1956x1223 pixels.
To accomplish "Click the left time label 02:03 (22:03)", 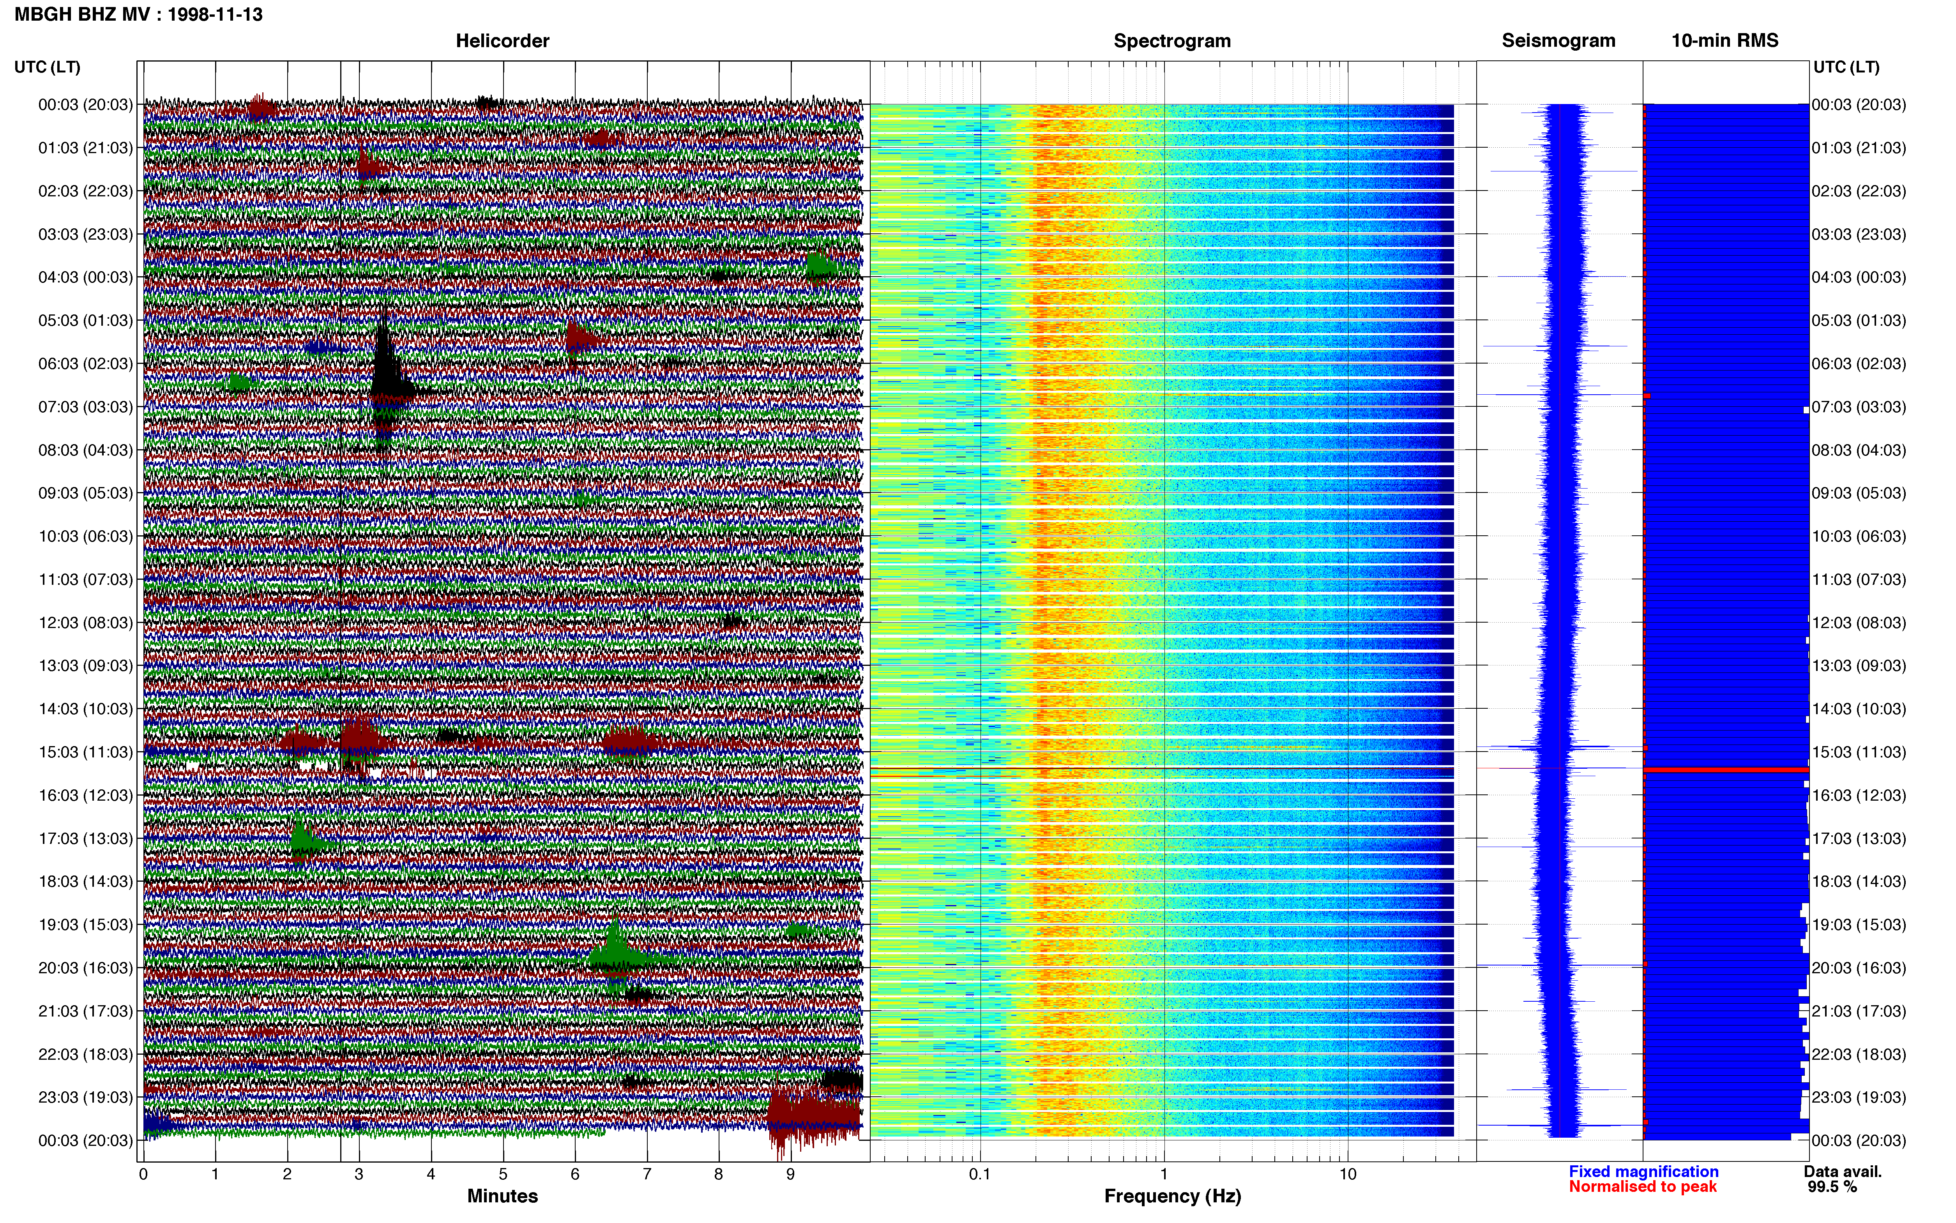I will pos(86,191).
